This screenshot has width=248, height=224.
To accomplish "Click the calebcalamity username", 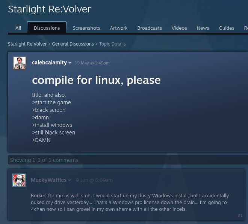I will 49,62.
